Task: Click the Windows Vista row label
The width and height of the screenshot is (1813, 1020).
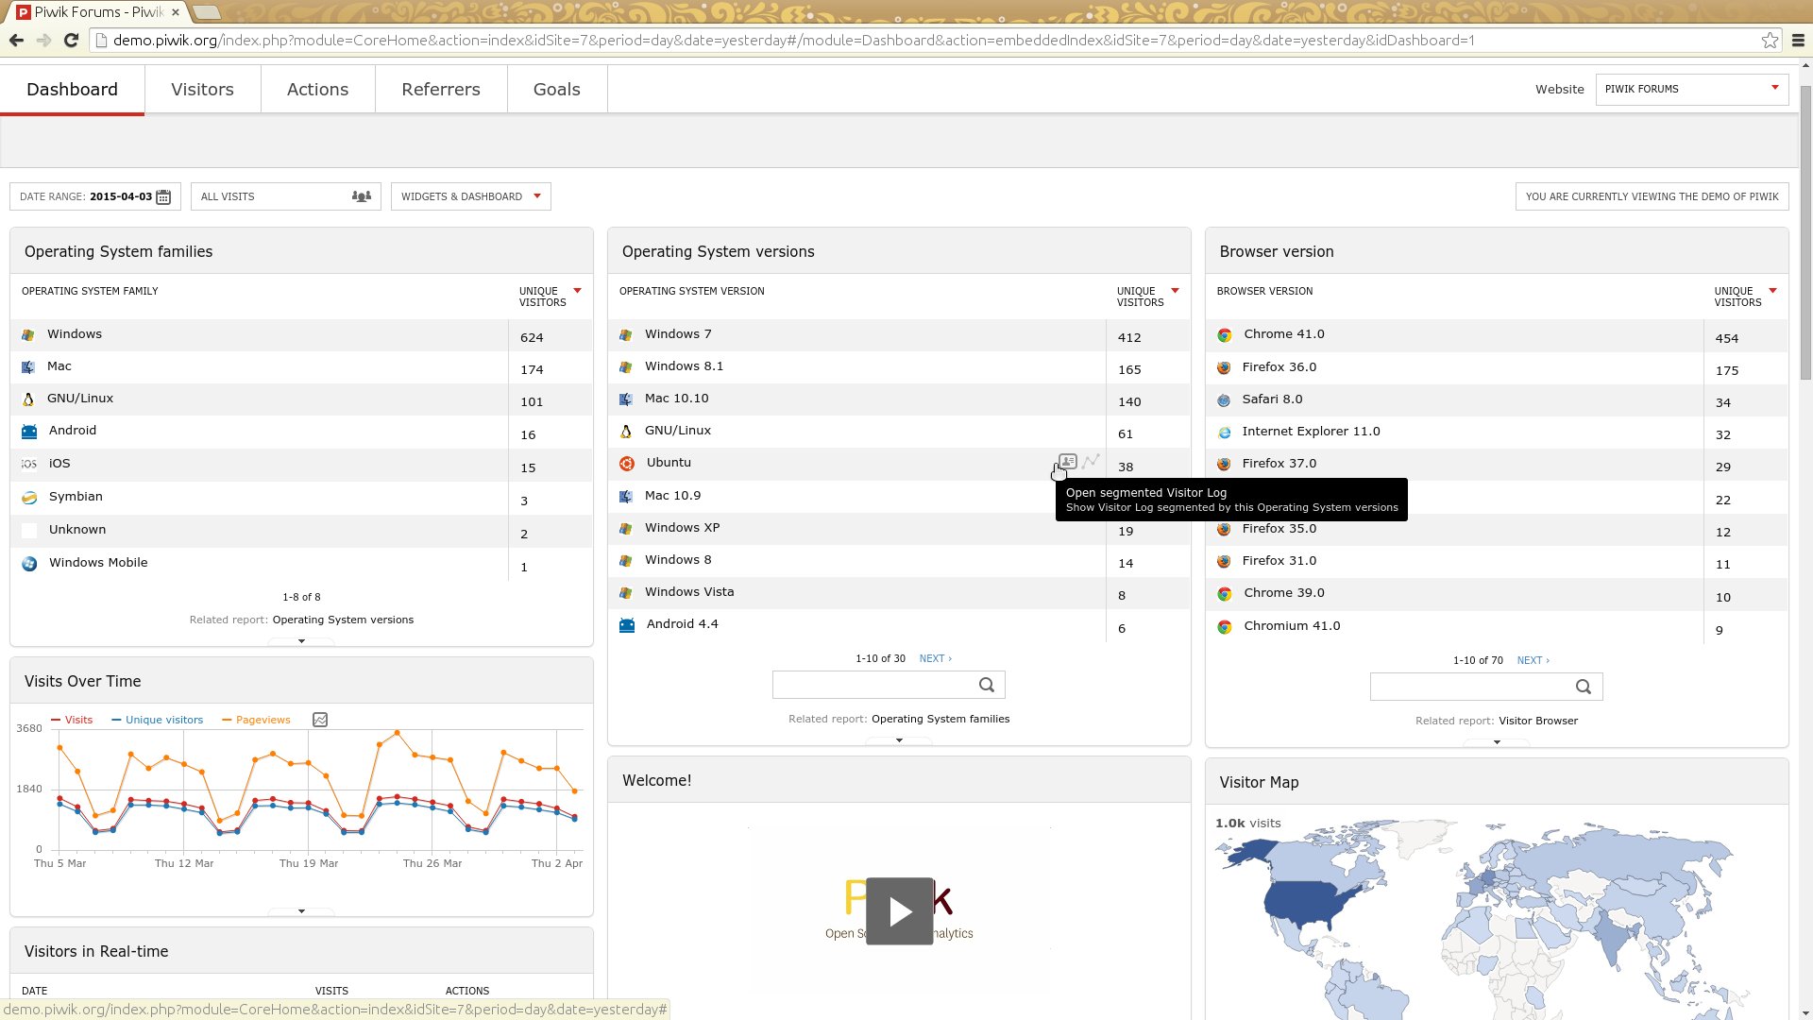Action: [x=689, y=592]
